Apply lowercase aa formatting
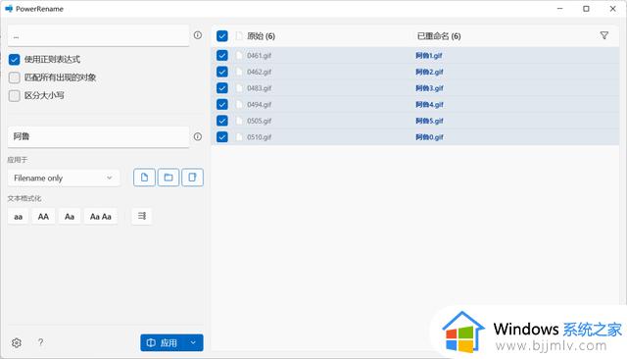Image resolution: width=627 pixels, height=359 pixels. point(18,217)
